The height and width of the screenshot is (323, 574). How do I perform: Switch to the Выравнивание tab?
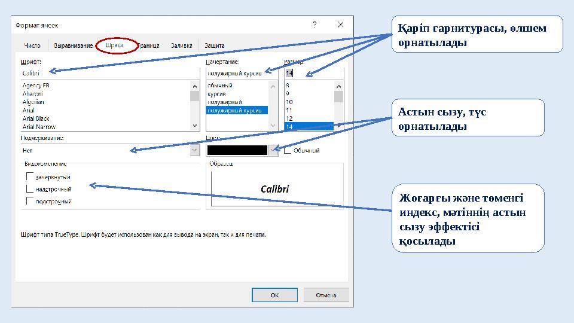coord(73,45)
